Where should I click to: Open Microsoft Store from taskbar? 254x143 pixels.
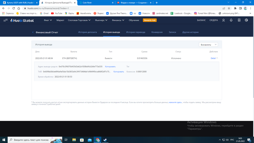[82, 140]
